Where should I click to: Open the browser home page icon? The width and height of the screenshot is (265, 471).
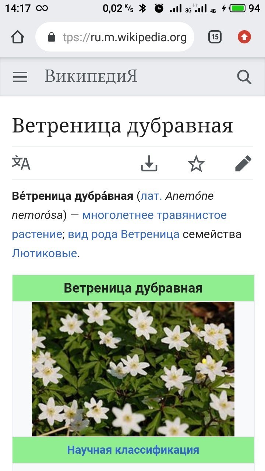18,37
